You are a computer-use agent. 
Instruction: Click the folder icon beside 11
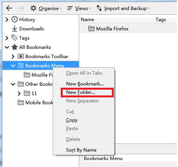[27, 93]
